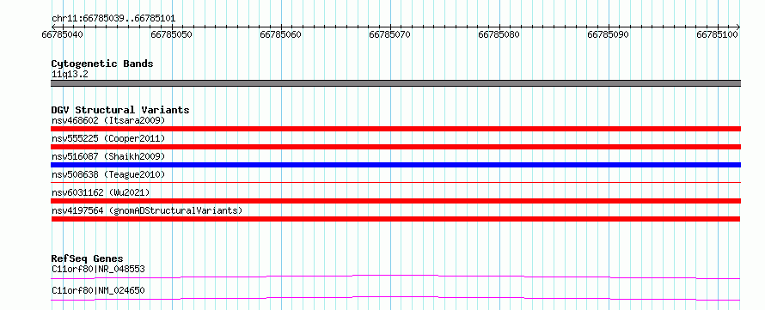Click the magenta line for NM_024650
Image resolution: width=765 pixels, height=310 pixels.
[x=395, y=298]
